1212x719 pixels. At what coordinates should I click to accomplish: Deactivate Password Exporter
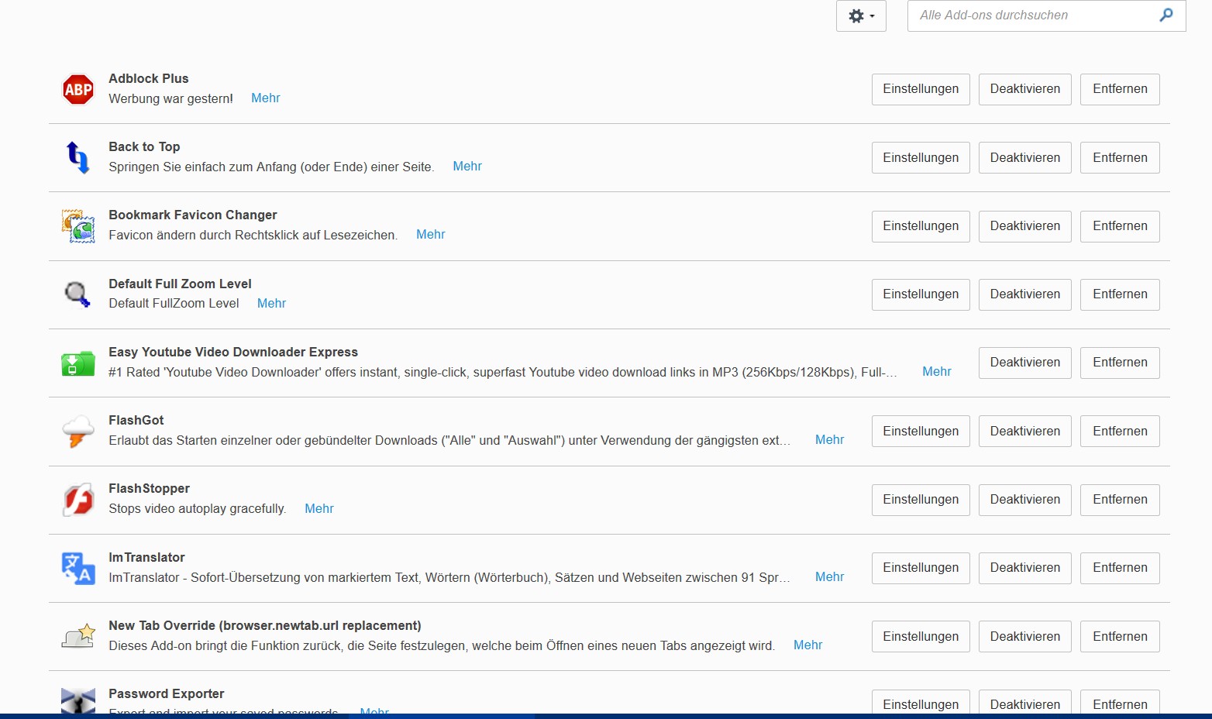[x=1025, y=702]
